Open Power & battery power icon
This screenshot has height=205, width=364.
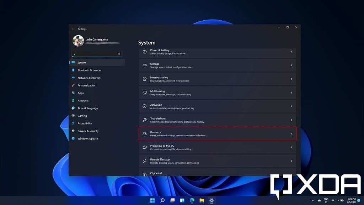point(145,52)
